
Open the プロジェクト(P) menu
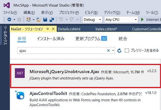(x=69, y=13)
